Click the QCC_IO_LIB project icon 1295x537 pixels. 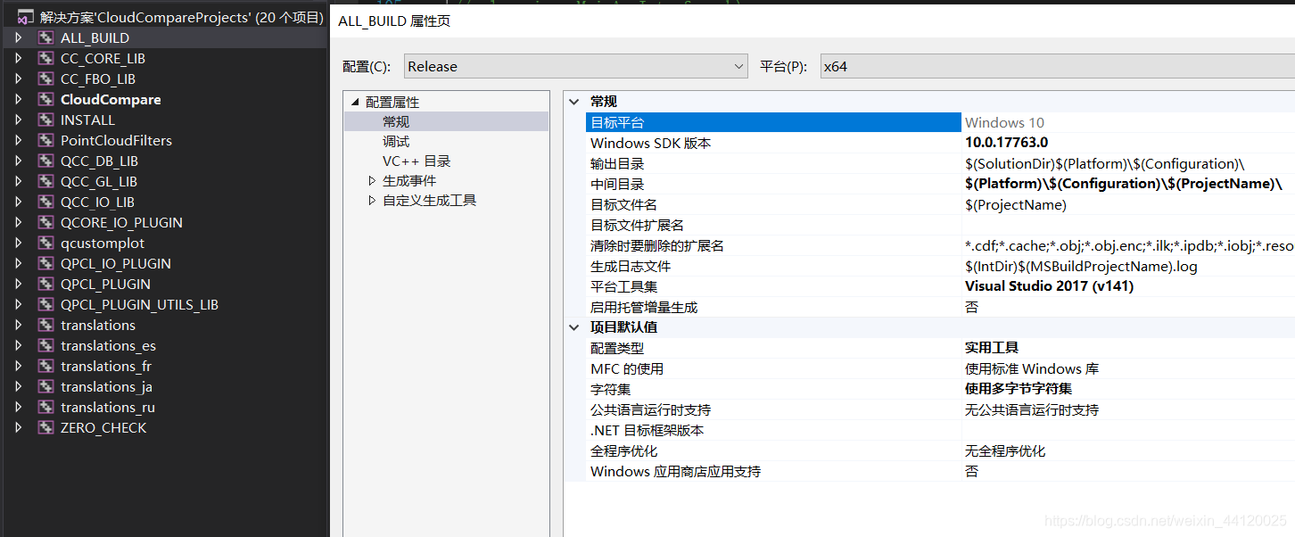[45, 202]
